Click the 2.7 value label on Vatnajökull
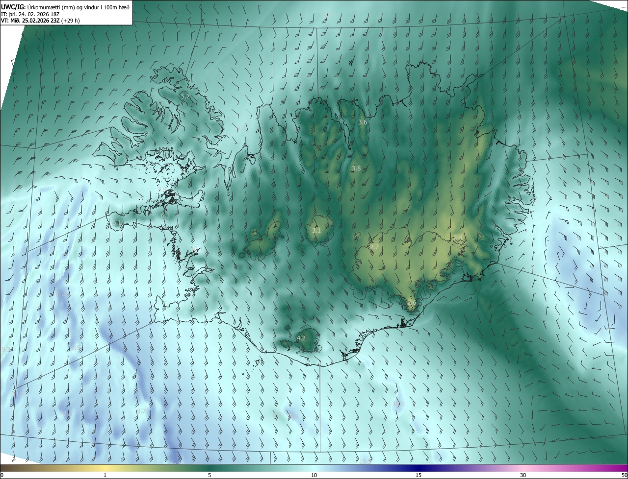The width and height of the screenshot is (628, 479). pos(374,248)
